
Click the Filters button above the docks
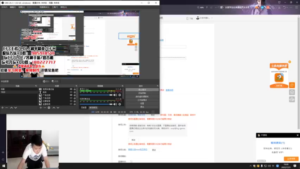point(55,81)
